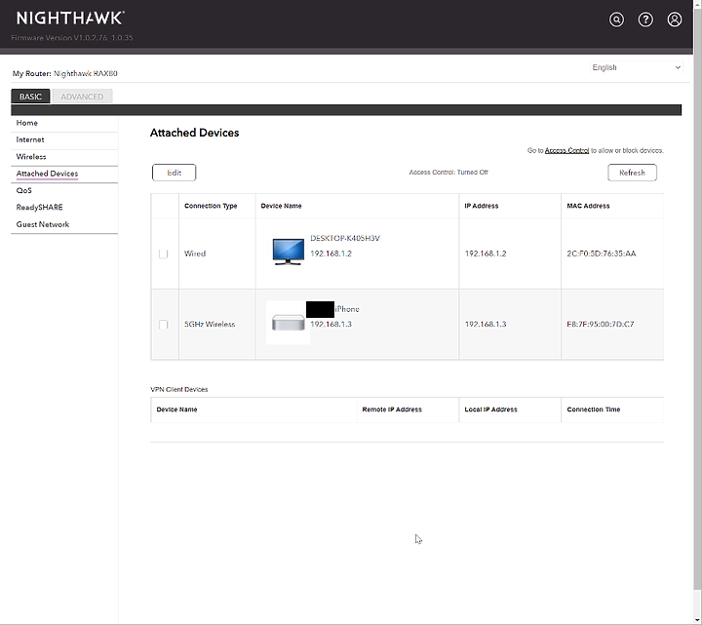The width and height of the screenshot is (702, 625).
Task: Switch to the ADVANCED tab
Action: tap(82, 97)
